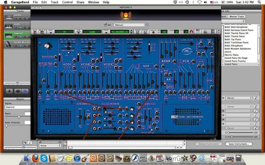Screen dimensions: 265x165
Task: Select the Zawinul track instrument icon
Action: pyautogui.click(x=8, y=35)
